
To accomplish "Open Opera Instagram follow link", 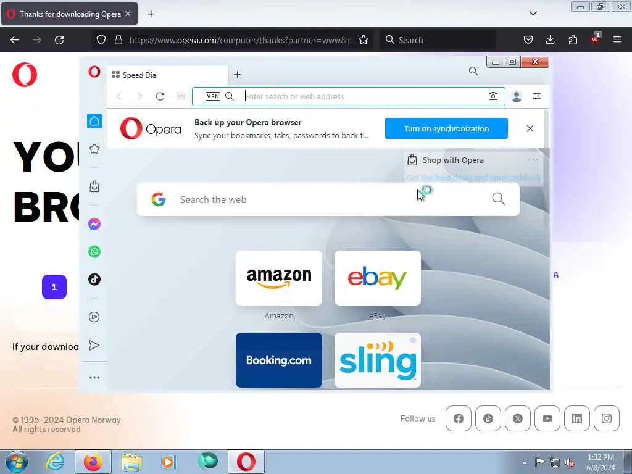I will coord(607,418).
